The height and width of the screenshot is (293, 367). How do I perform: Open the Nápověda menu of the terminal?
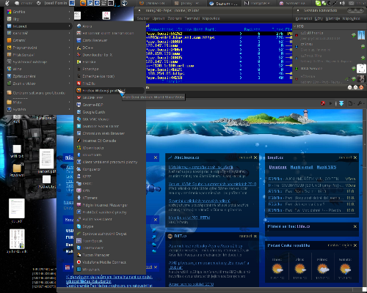tap(211, 18)
